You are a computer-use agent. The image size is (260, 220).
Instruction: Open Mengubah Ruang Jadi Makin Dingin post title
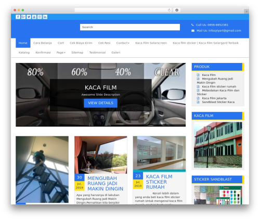click(x=105, y=184)
